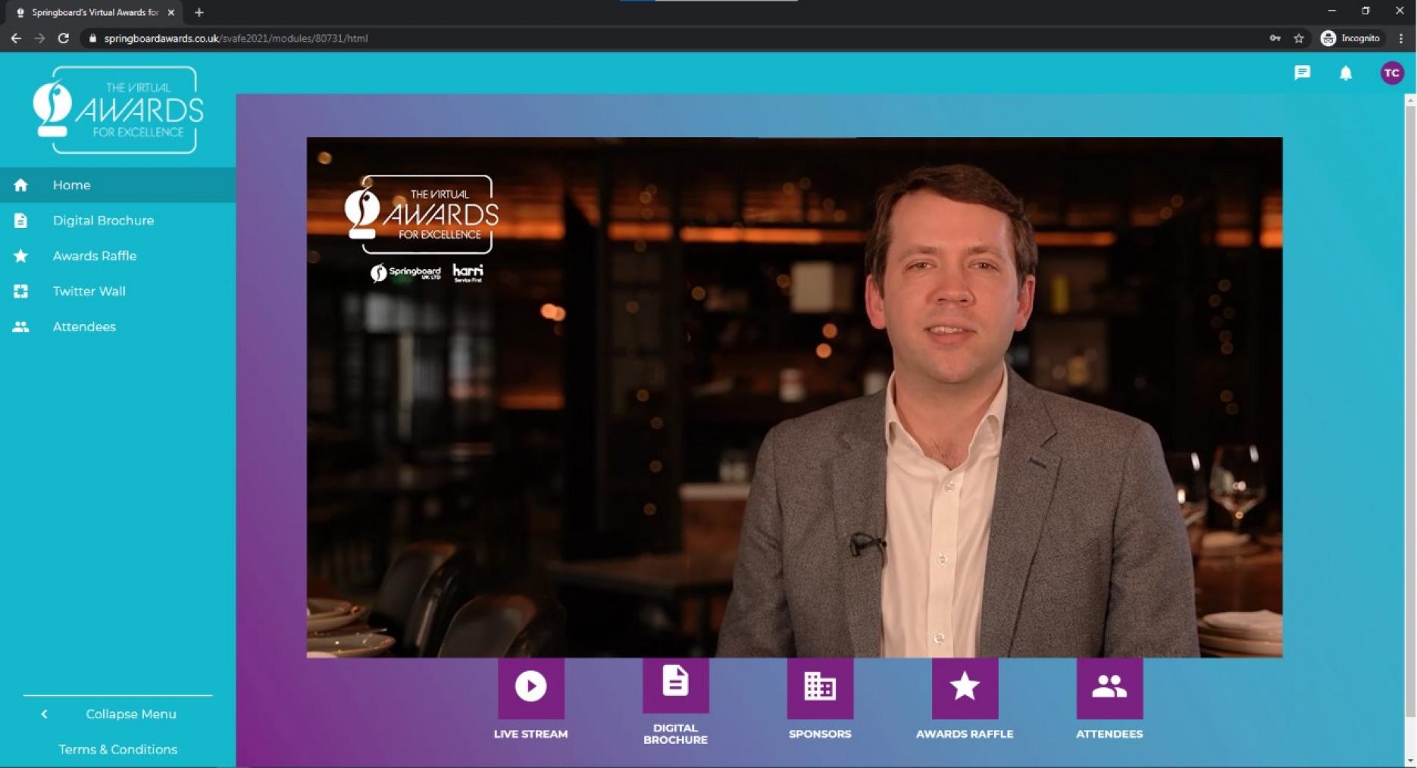
Task: Reload the page in the browser
Action: [64, 38]
